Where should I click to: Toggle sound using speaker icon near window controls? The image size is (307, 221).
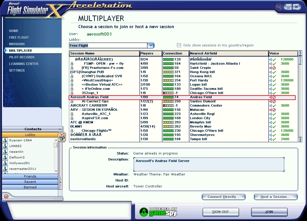click(279, 7)
